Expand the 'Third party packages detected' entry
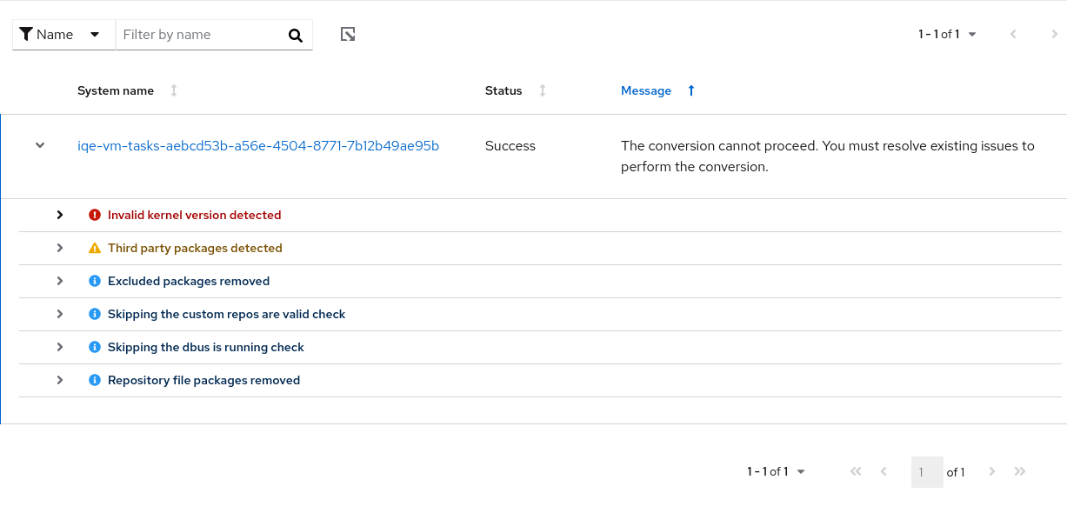Viewport: 1067px width, 513px height. coord(59,248)
